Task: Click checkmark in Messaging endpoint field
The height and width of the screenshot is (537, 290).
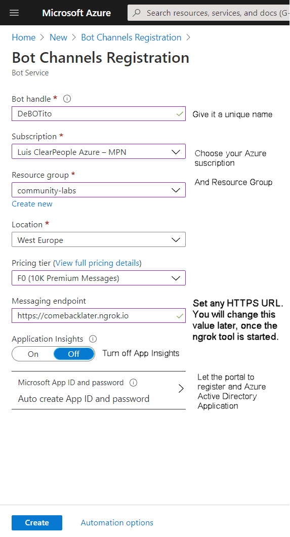Action: pyautogui.click(x=180, y=316)
